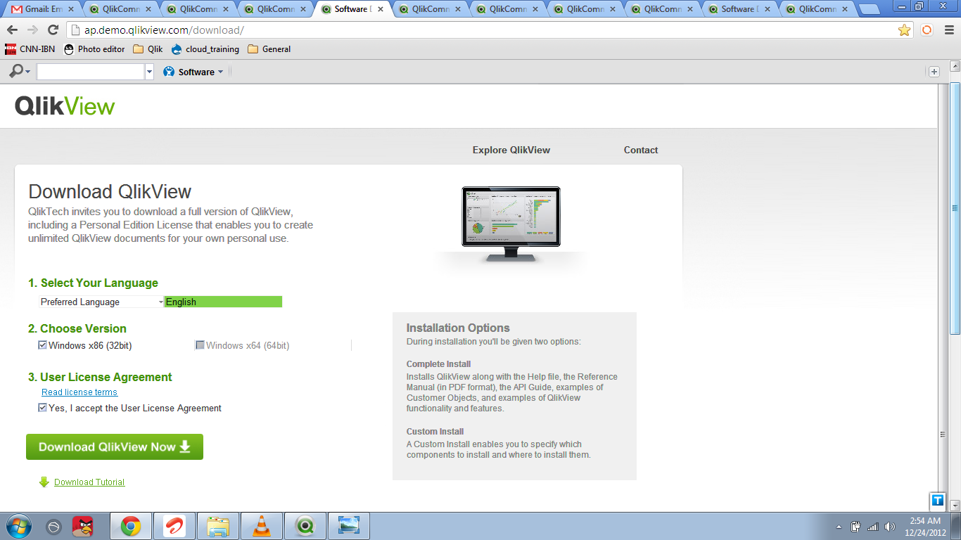Viewport: 961px width, 540px height.
Task: Click the QlikView logo
Action: 65,106
